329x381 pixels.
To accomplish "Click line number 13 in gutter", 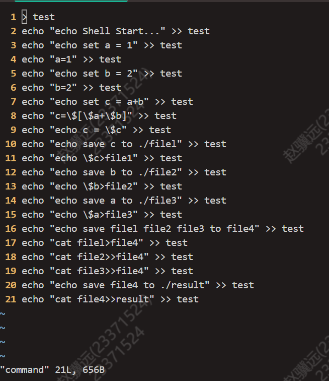I will coord(11,186).
